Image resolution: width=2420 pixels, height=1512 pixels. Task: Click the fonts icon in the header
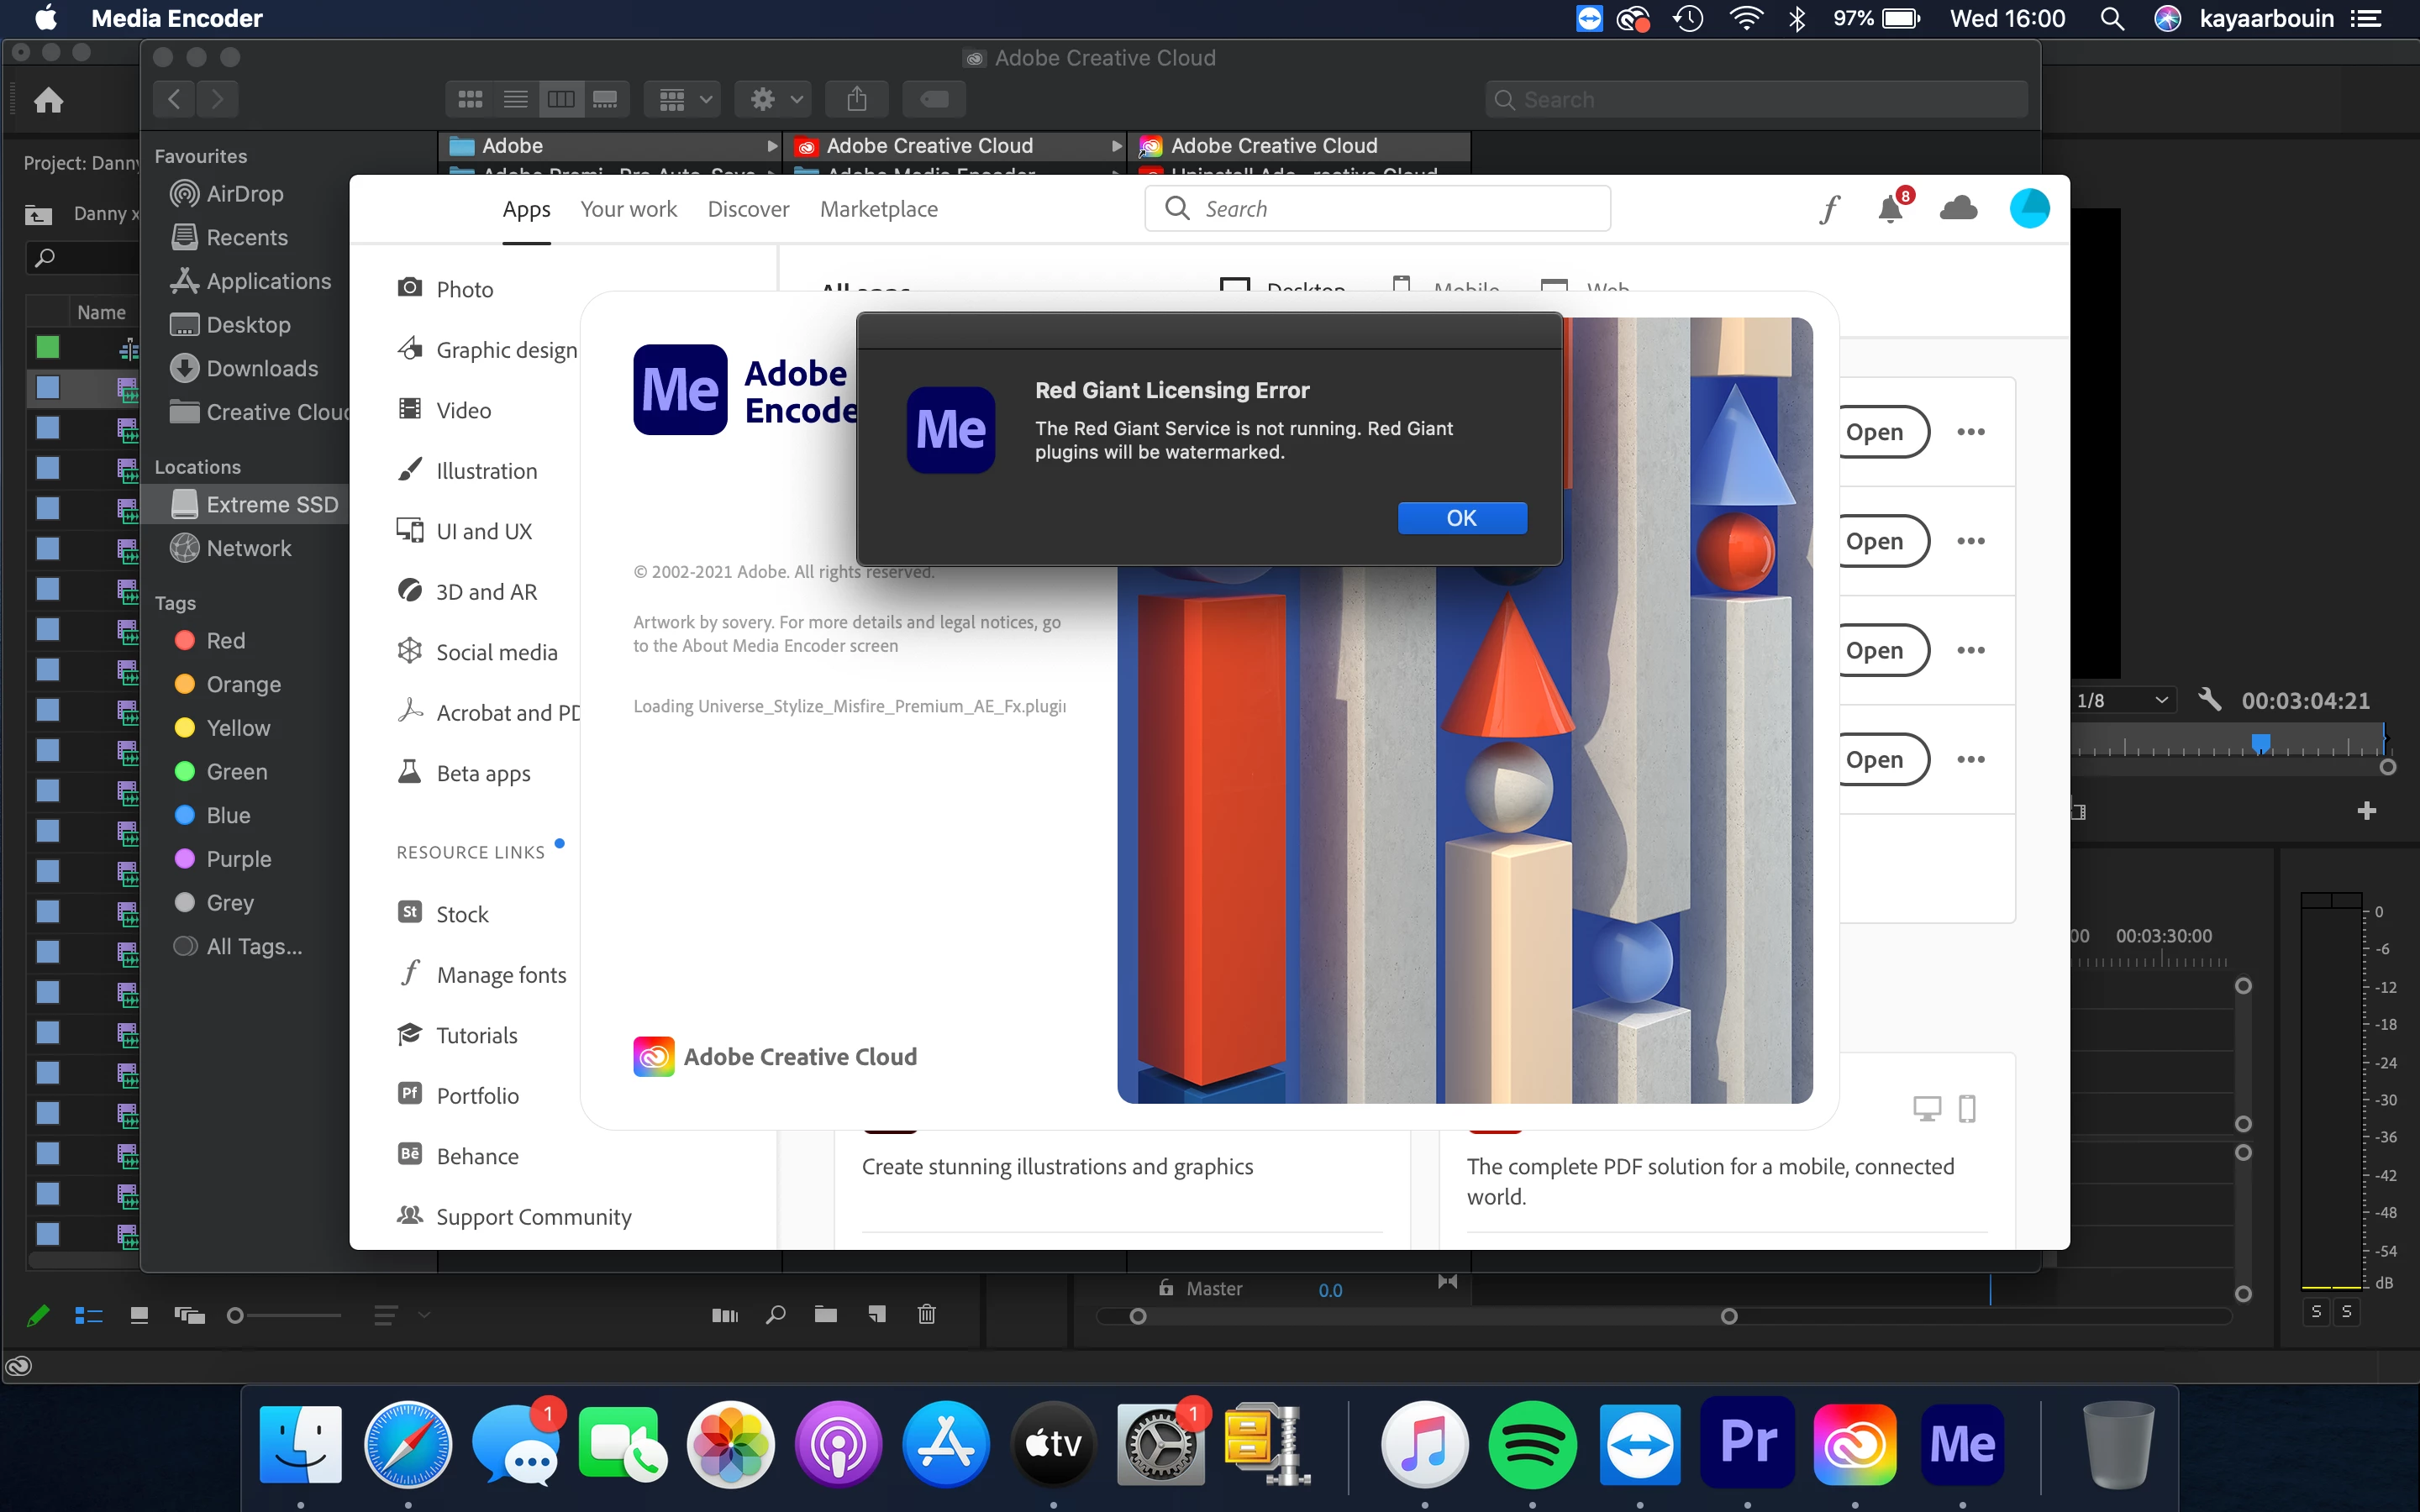(x=1829, y=209)
